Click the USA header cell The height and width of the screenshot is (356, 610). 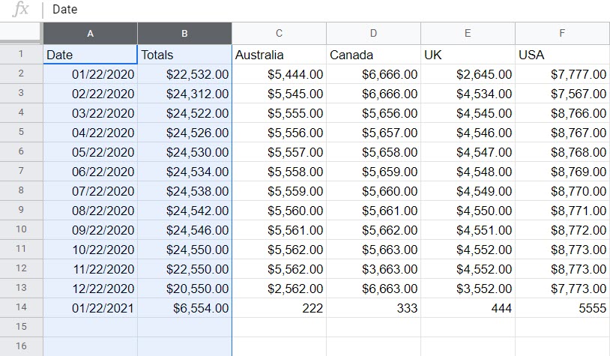coord(562,55)
